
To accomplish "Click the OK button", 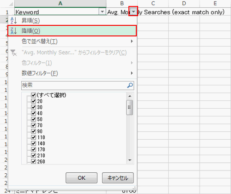I will pos(81,178).
